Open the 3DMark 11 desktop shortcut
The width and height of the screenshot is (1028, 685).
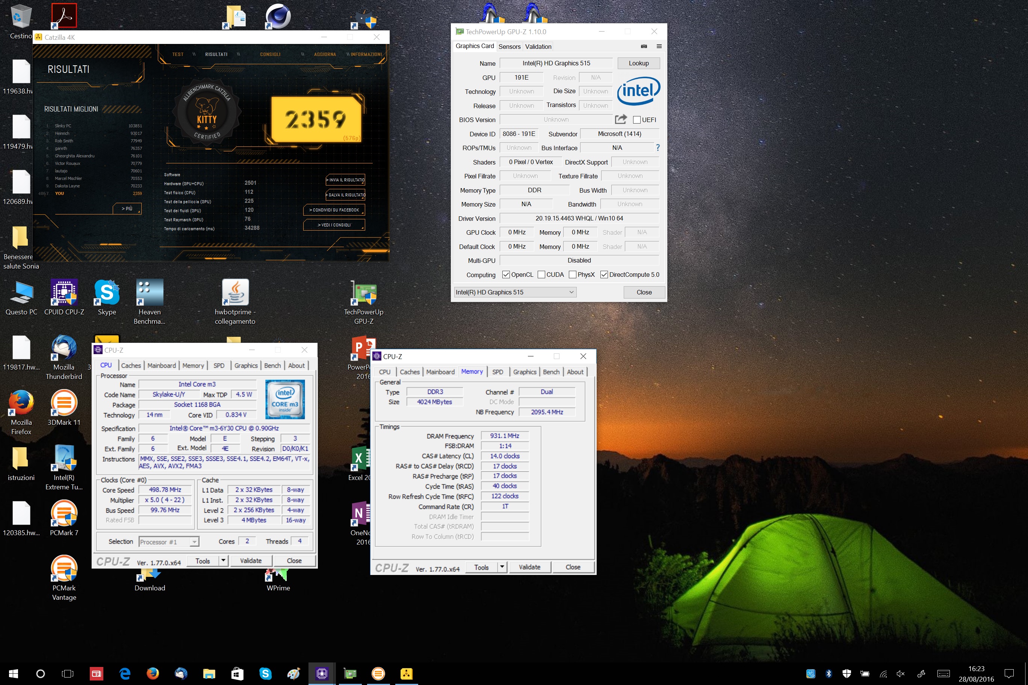tap(64, 409)
